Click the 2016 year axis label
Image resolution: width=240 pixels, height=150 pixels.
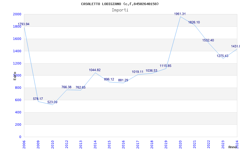point(124,144)
